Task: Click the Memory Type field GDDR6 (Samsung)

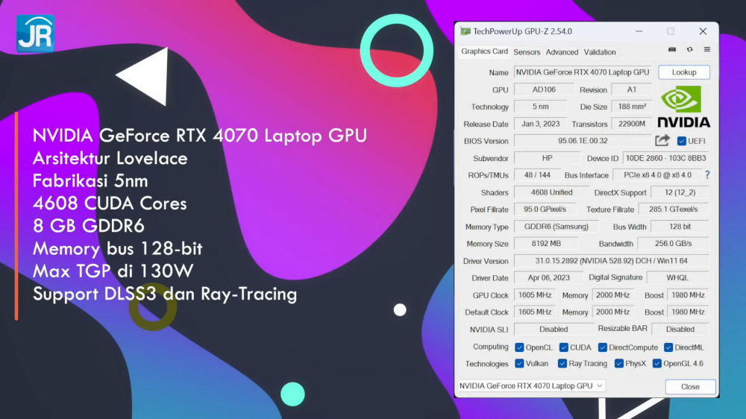Action: coord(557,227)
